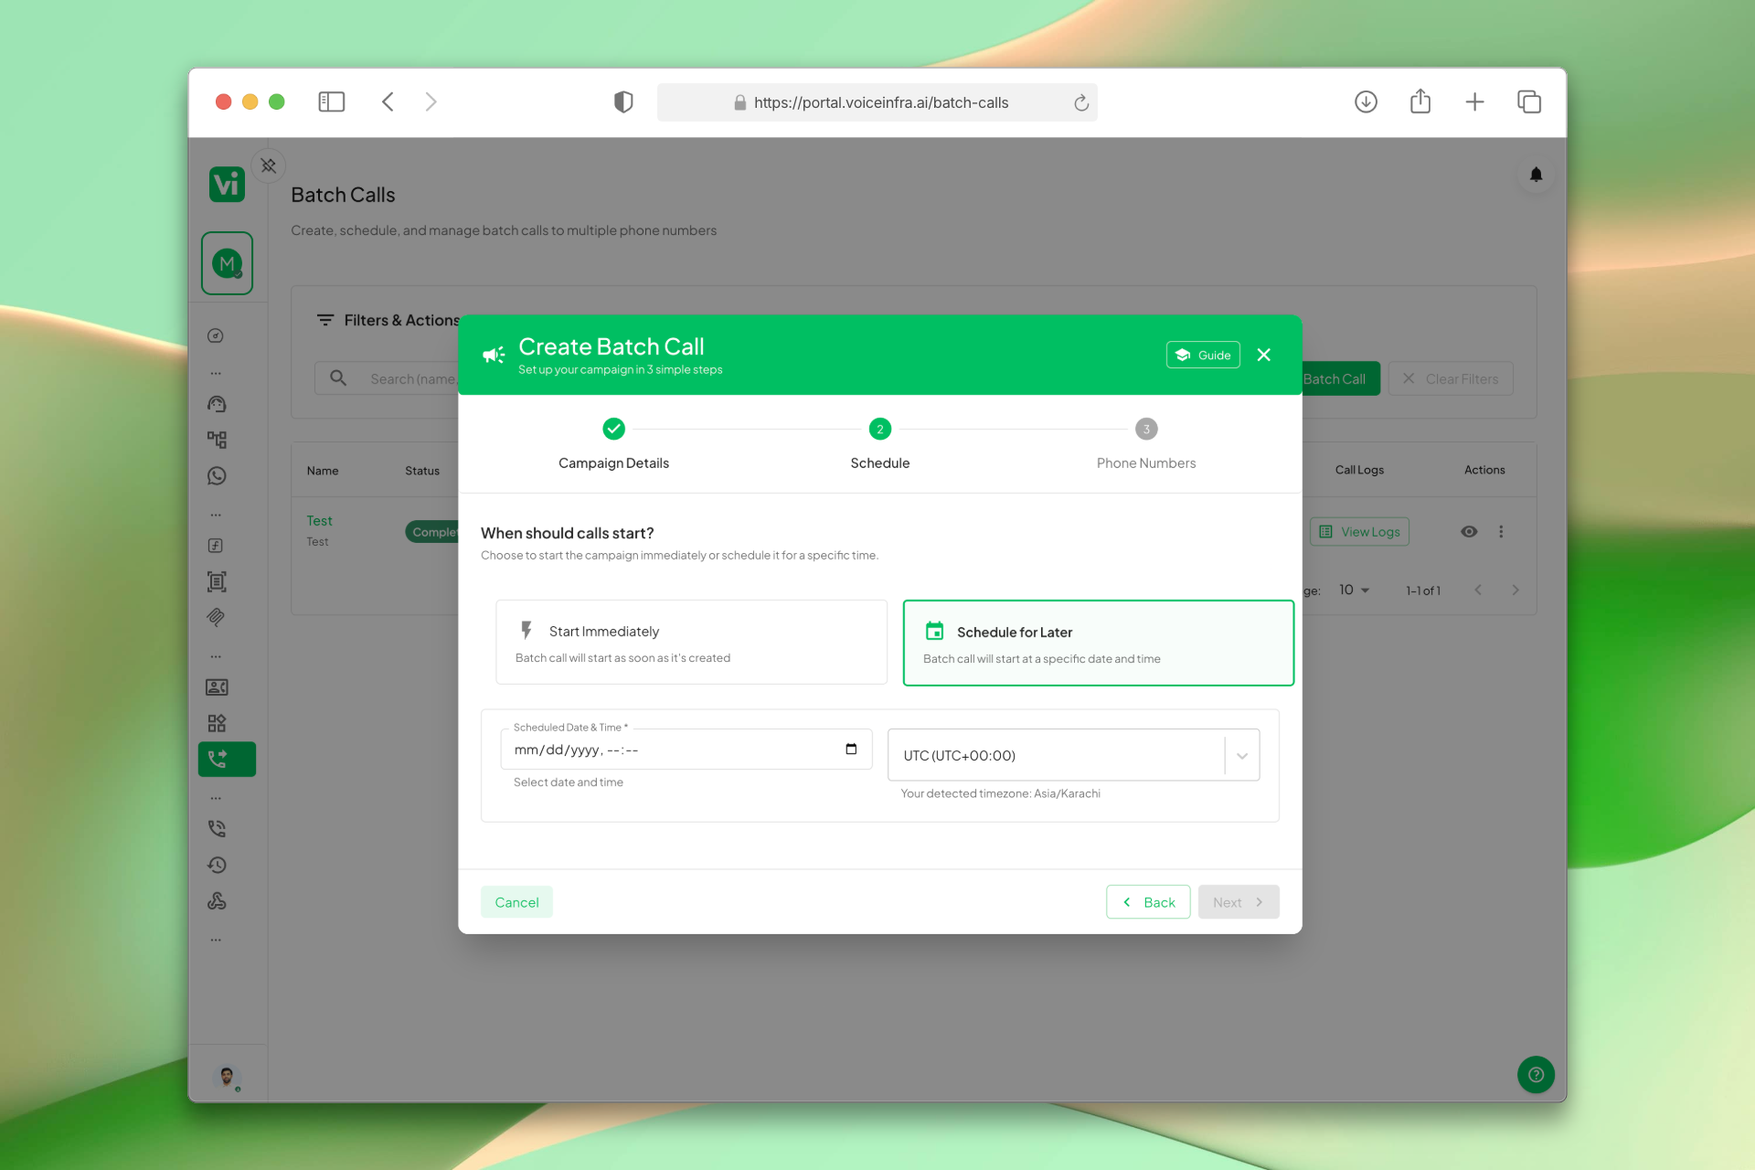Show the Safari tab overview
The width and height of the screenshot is (1755, 1170).
pos(1528,101)
